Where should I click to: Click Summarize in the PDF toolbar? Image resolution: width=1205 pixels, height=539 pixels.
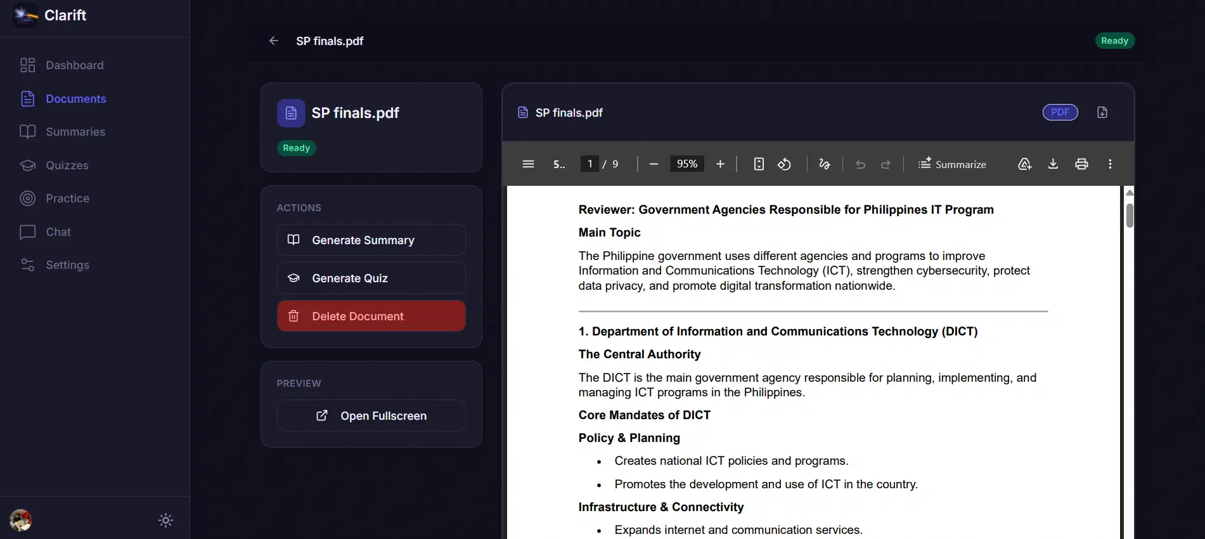(952, 164)
